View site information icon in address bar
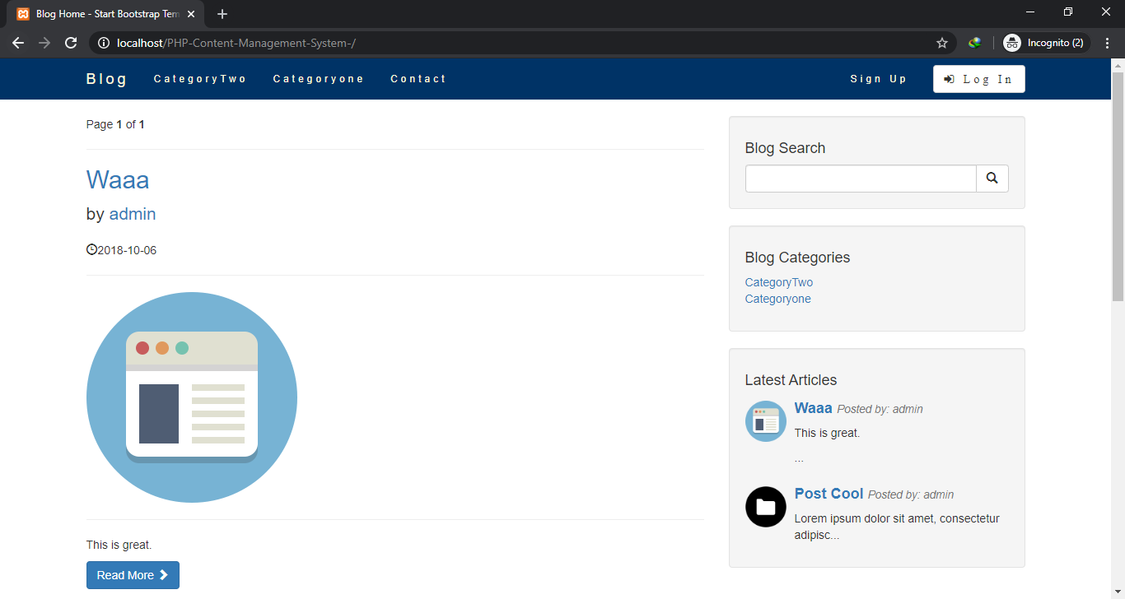1125x599 pixels. (x=104, y=43)
